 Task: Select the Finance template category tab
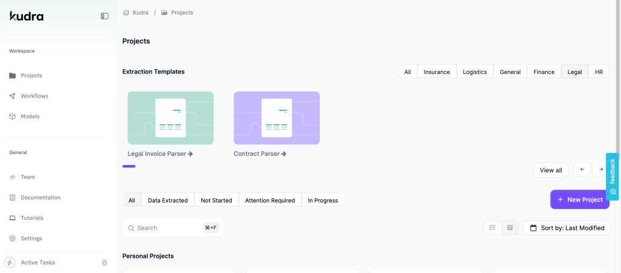543,72
